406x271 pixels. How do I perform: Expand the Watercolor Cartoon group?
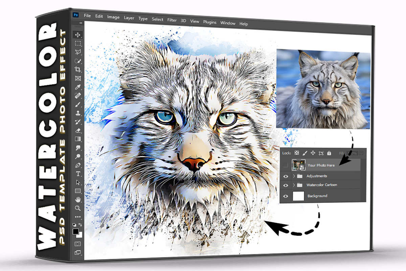(x=294, y=185)
